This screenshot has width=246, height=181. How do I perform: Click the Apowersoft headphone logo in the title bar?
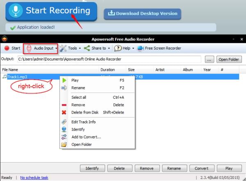point(5,39)
